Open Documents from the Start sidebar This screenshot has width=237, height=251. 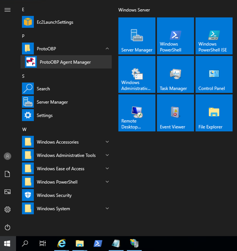coord(7,174)
